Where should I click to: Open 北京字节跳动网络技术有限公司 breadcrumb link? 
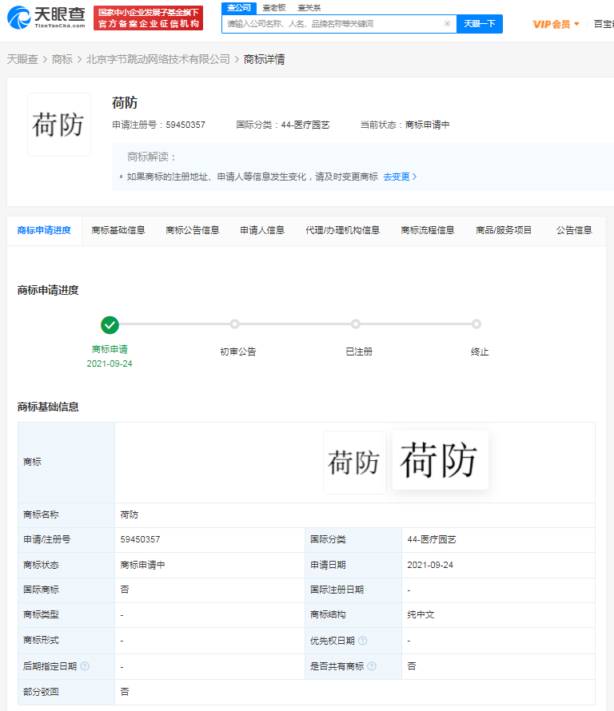click(x=157, y=59)
